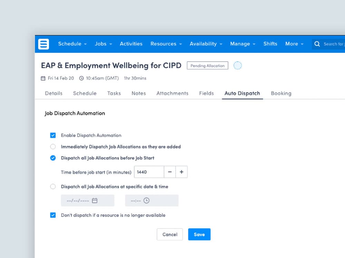This screenshot has height=258, width=345.
Task: Switch to the job Schedule tab
Action: pyautogui.click(x=85, y=94)
